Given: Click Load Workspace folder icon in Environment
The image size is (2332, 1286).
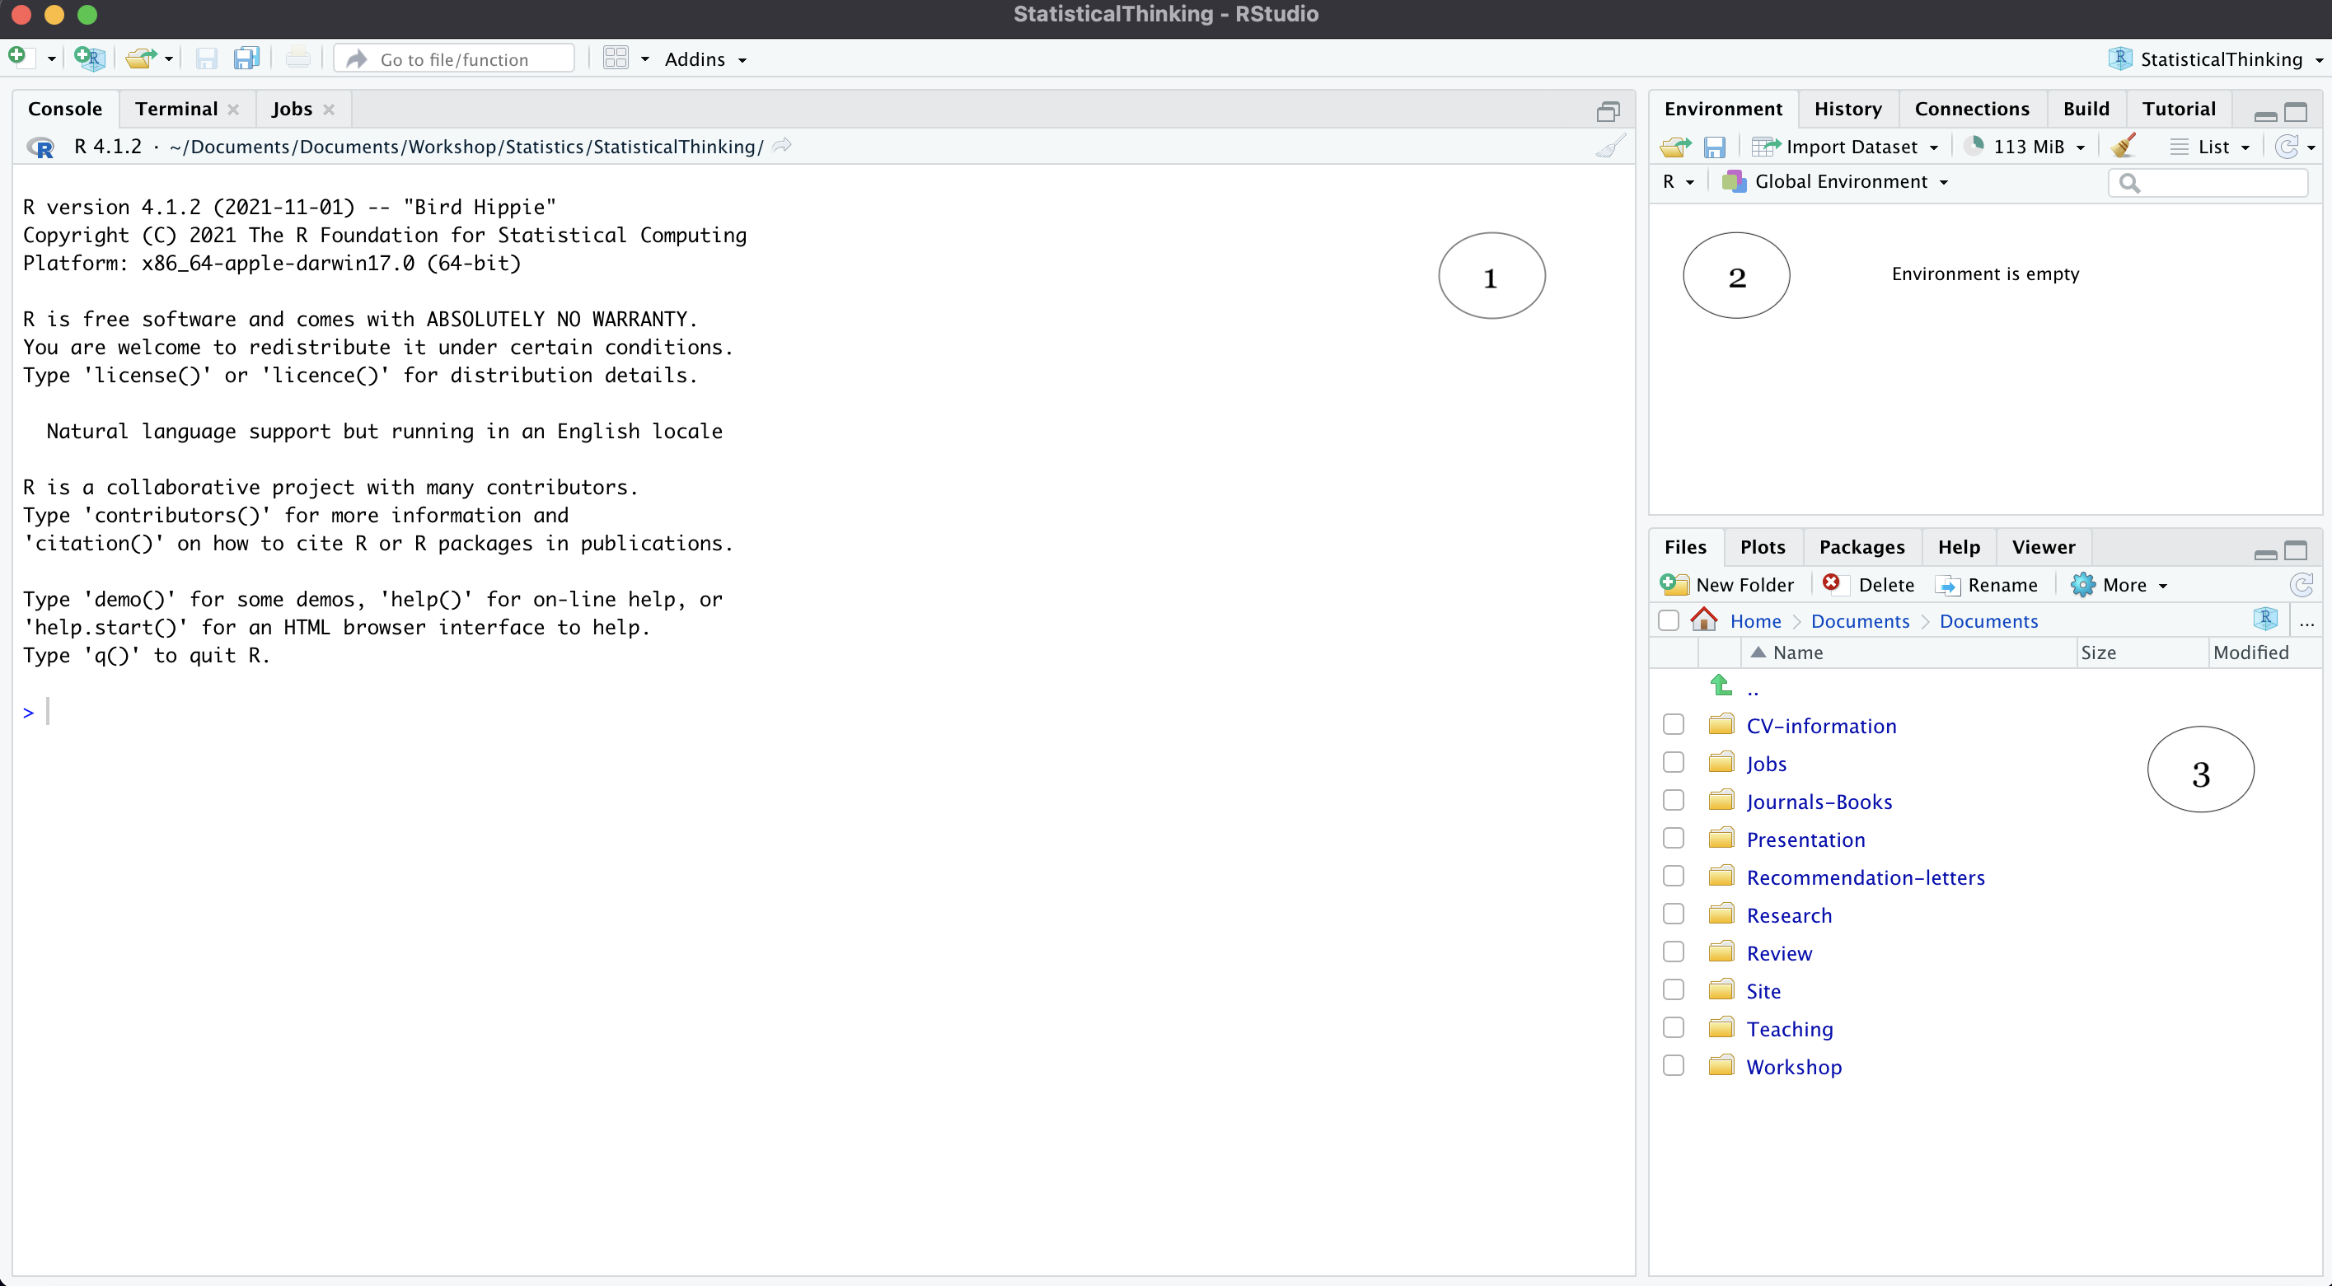Looking at the screenshot, I should click(1674, 147).
